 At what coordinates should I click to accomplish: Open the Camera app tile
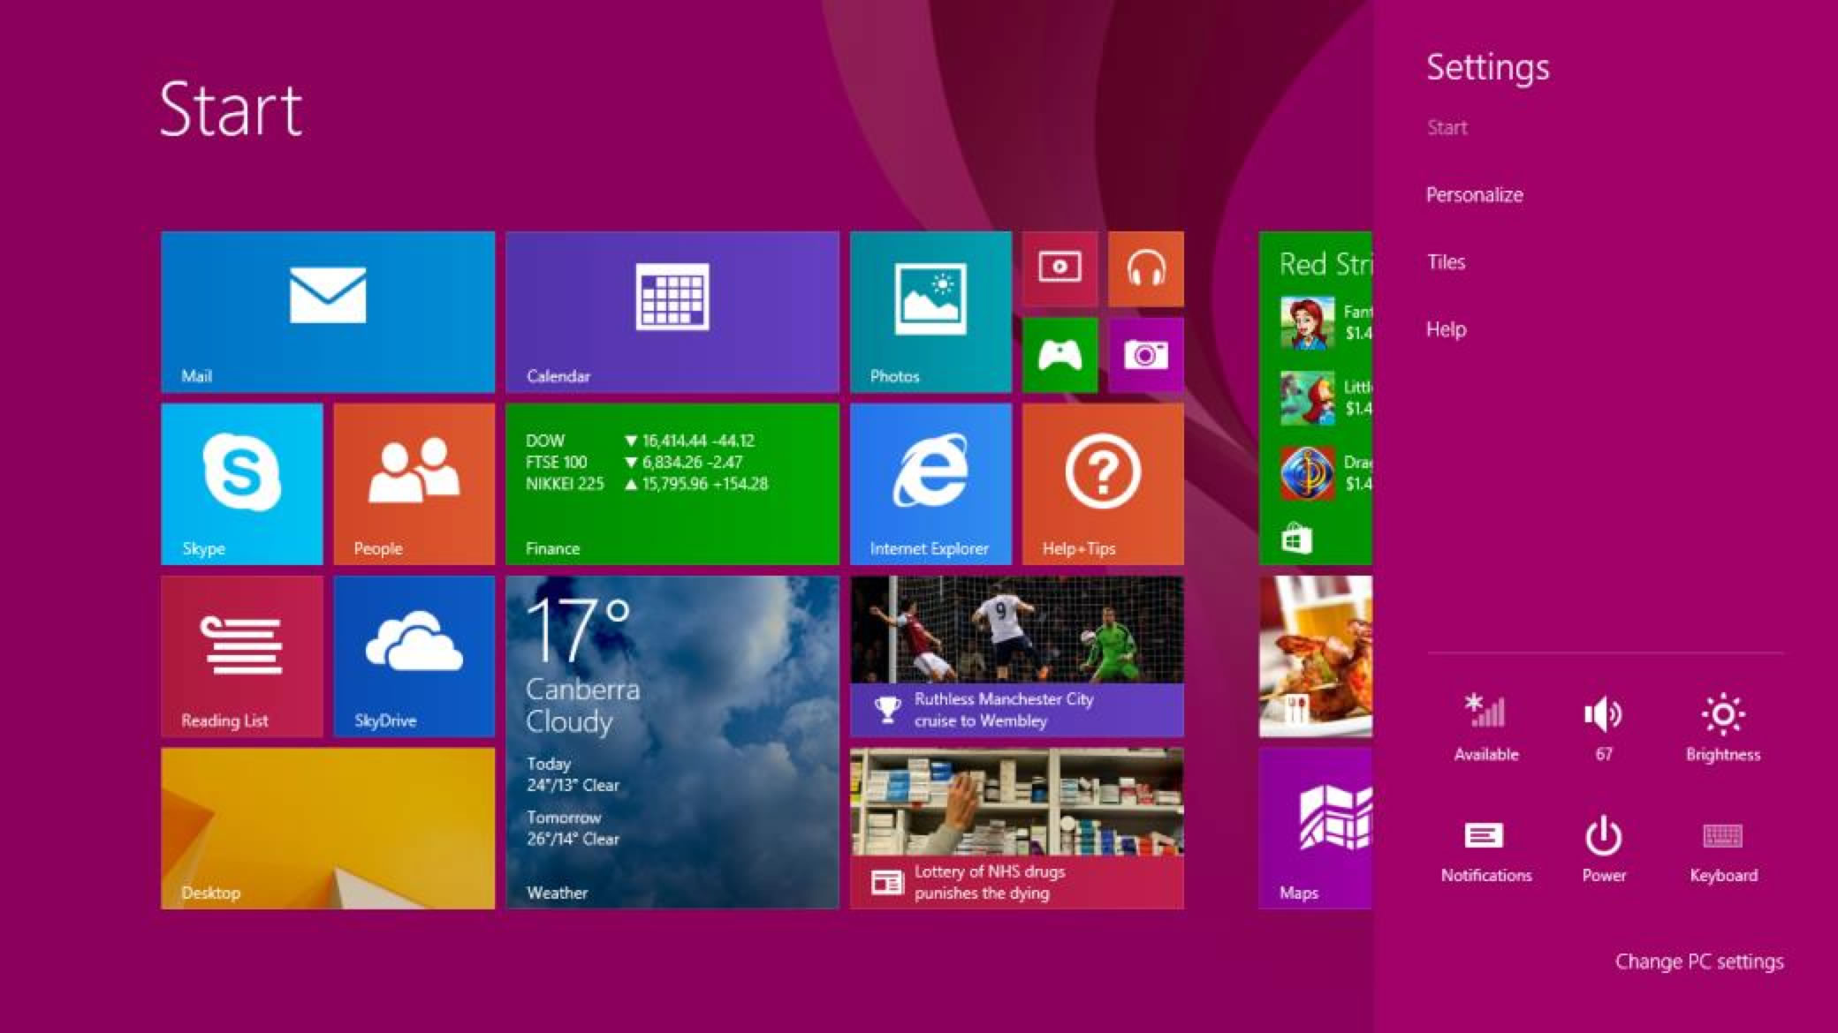coord(1145,355)
